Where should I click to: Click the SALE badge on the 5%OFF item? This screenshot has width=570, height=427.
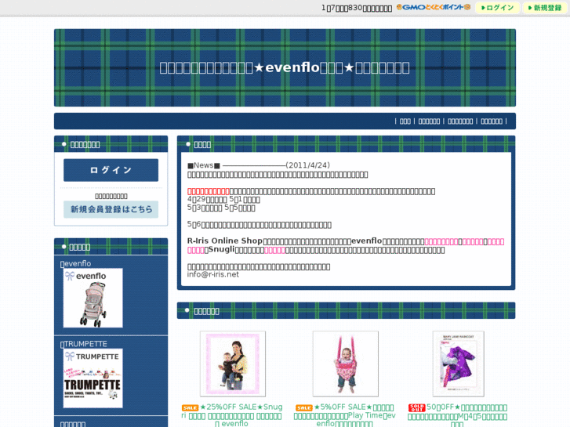click(x=304, y=407)
